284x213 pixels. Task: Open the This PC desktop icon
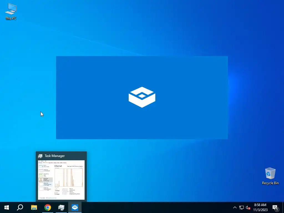click(11, 11)
